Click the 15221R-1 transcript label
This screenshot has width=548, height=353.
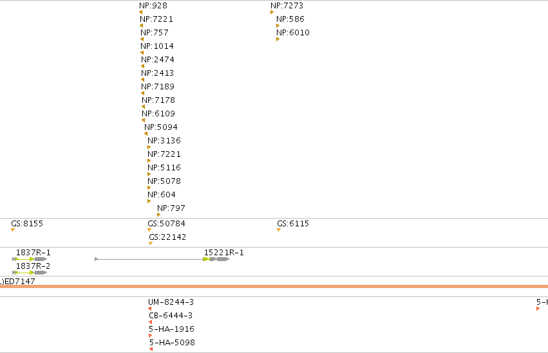[x=224, y=253]
